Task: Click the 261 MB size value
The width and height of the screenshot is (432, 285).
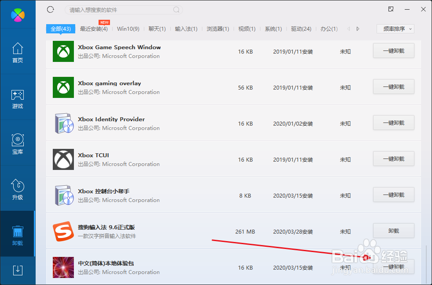Action: click(x=245, y=231)
